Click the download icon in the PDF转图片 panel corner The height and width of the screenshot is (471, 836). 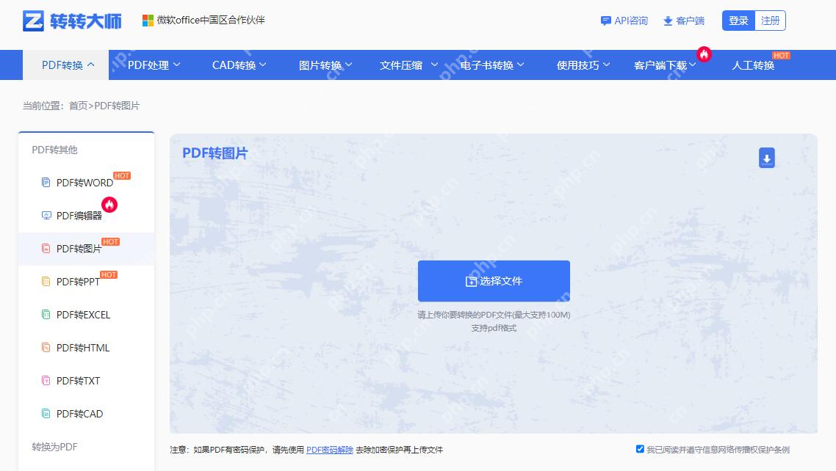point(767,158)
